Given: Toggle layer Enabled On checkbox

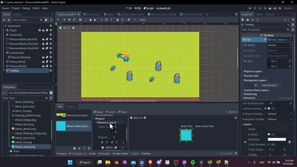Looking at the screenshot, I should point(269,134).
